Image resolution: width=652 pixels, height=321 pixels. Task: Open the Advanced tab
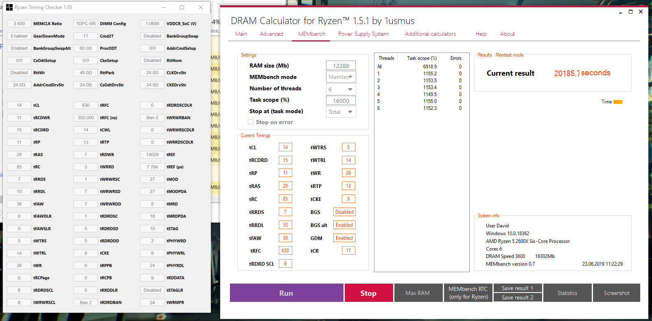(271, 34)
